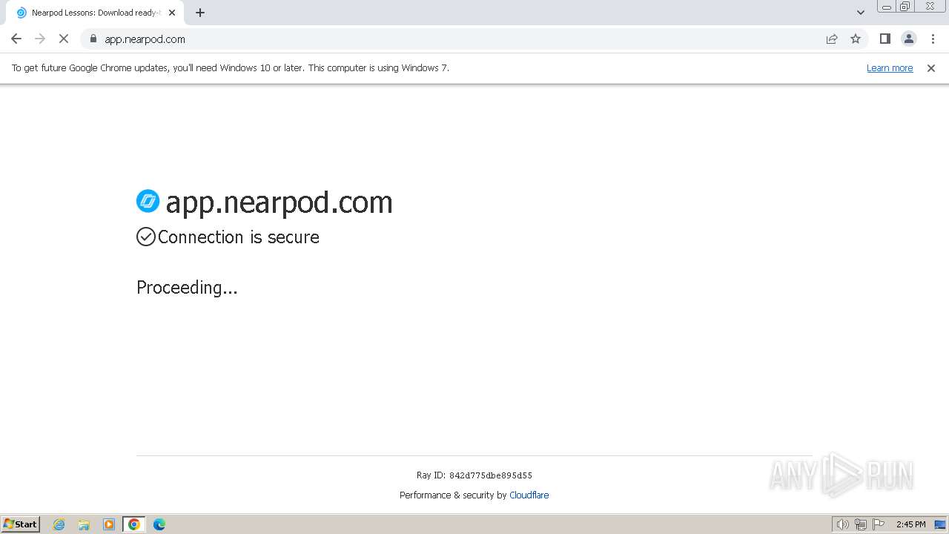This screenshot has width=949, height=534.
Task: Click the address bar URL
Action: [145, 39]
